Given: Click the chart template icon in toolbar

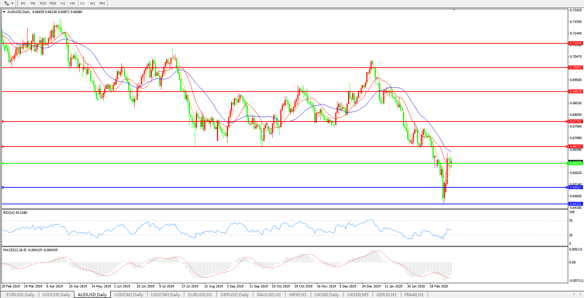Looking at the screenshot, I should point(6,4).
